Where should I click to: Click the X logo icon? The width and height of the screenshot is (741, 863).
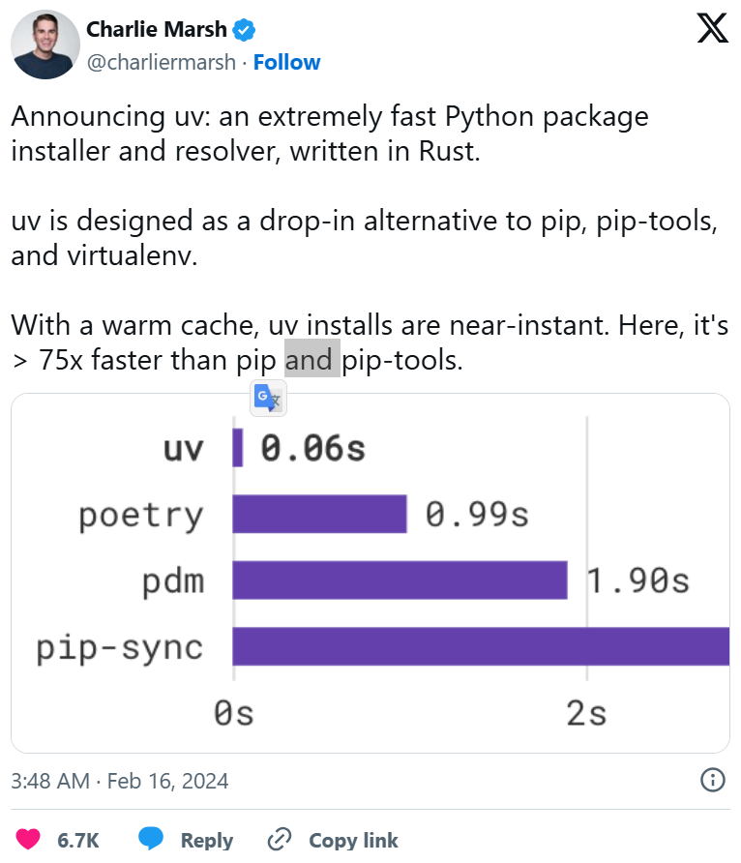pyautogui.click(x=712, y=28)
